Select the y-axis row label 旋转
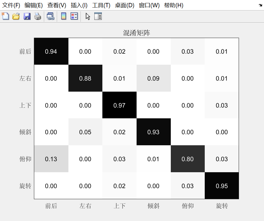Viewport: 264px width, 221px height. [x=25, y=186]
